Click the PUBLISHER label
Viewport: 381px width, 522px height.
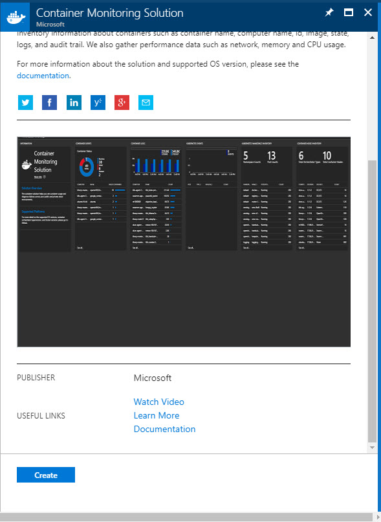[36, 378]
